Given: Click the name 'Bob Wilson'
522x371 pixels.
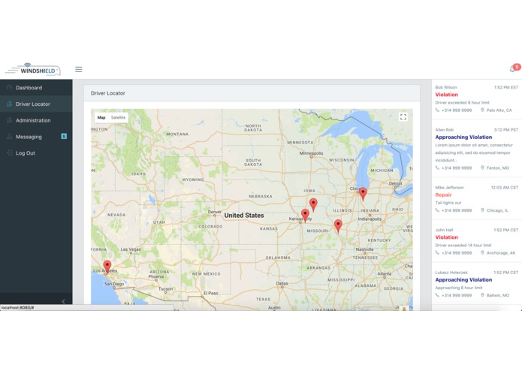Looking at the screenshot, I should (x=445, y=87).
